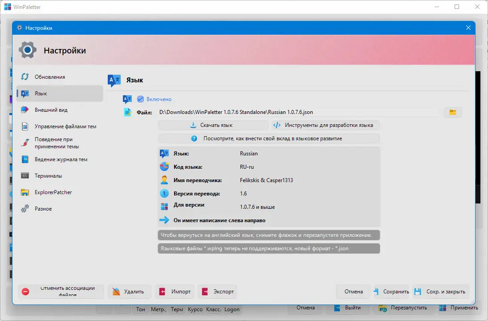Click the translate icon beside Включено

127,99
